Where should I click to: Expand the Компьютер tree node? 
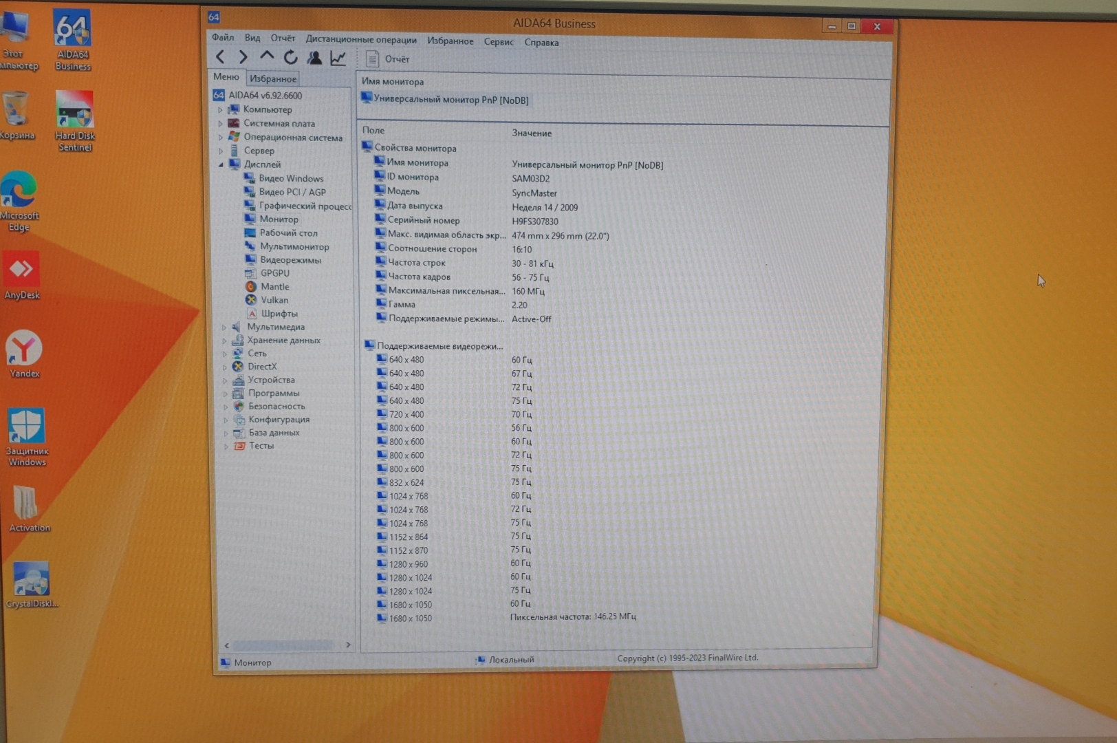[x=220, y=110]
